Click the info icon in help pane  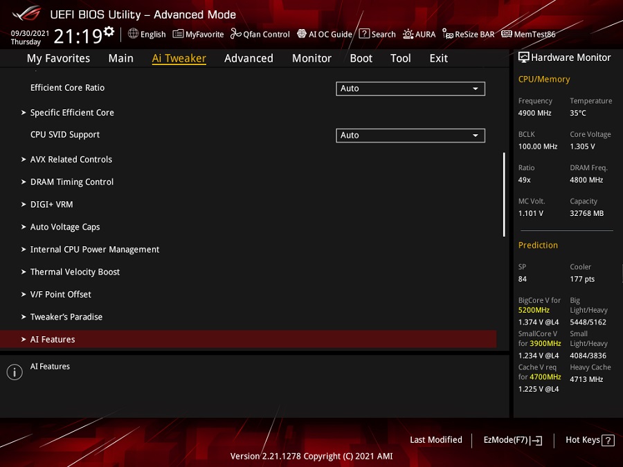[15, 372]
